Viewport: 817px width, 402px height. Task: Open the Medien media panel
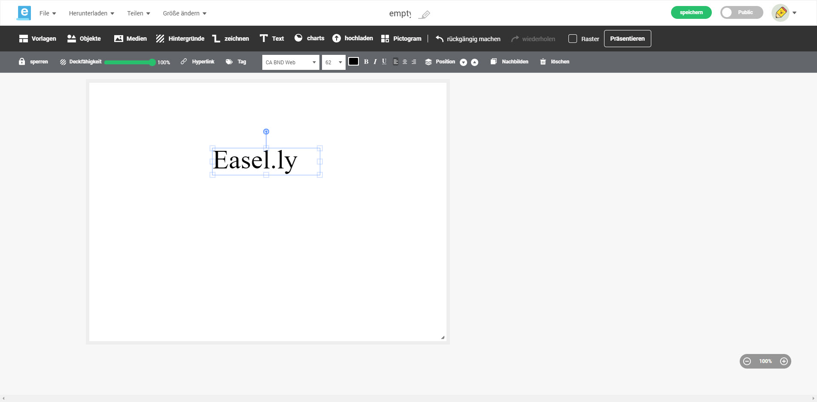coord(131,39)
